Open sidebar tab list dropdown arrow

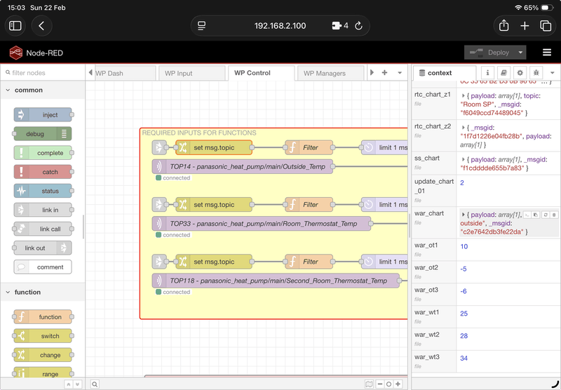pyautogui.click(x=553, y=73)
